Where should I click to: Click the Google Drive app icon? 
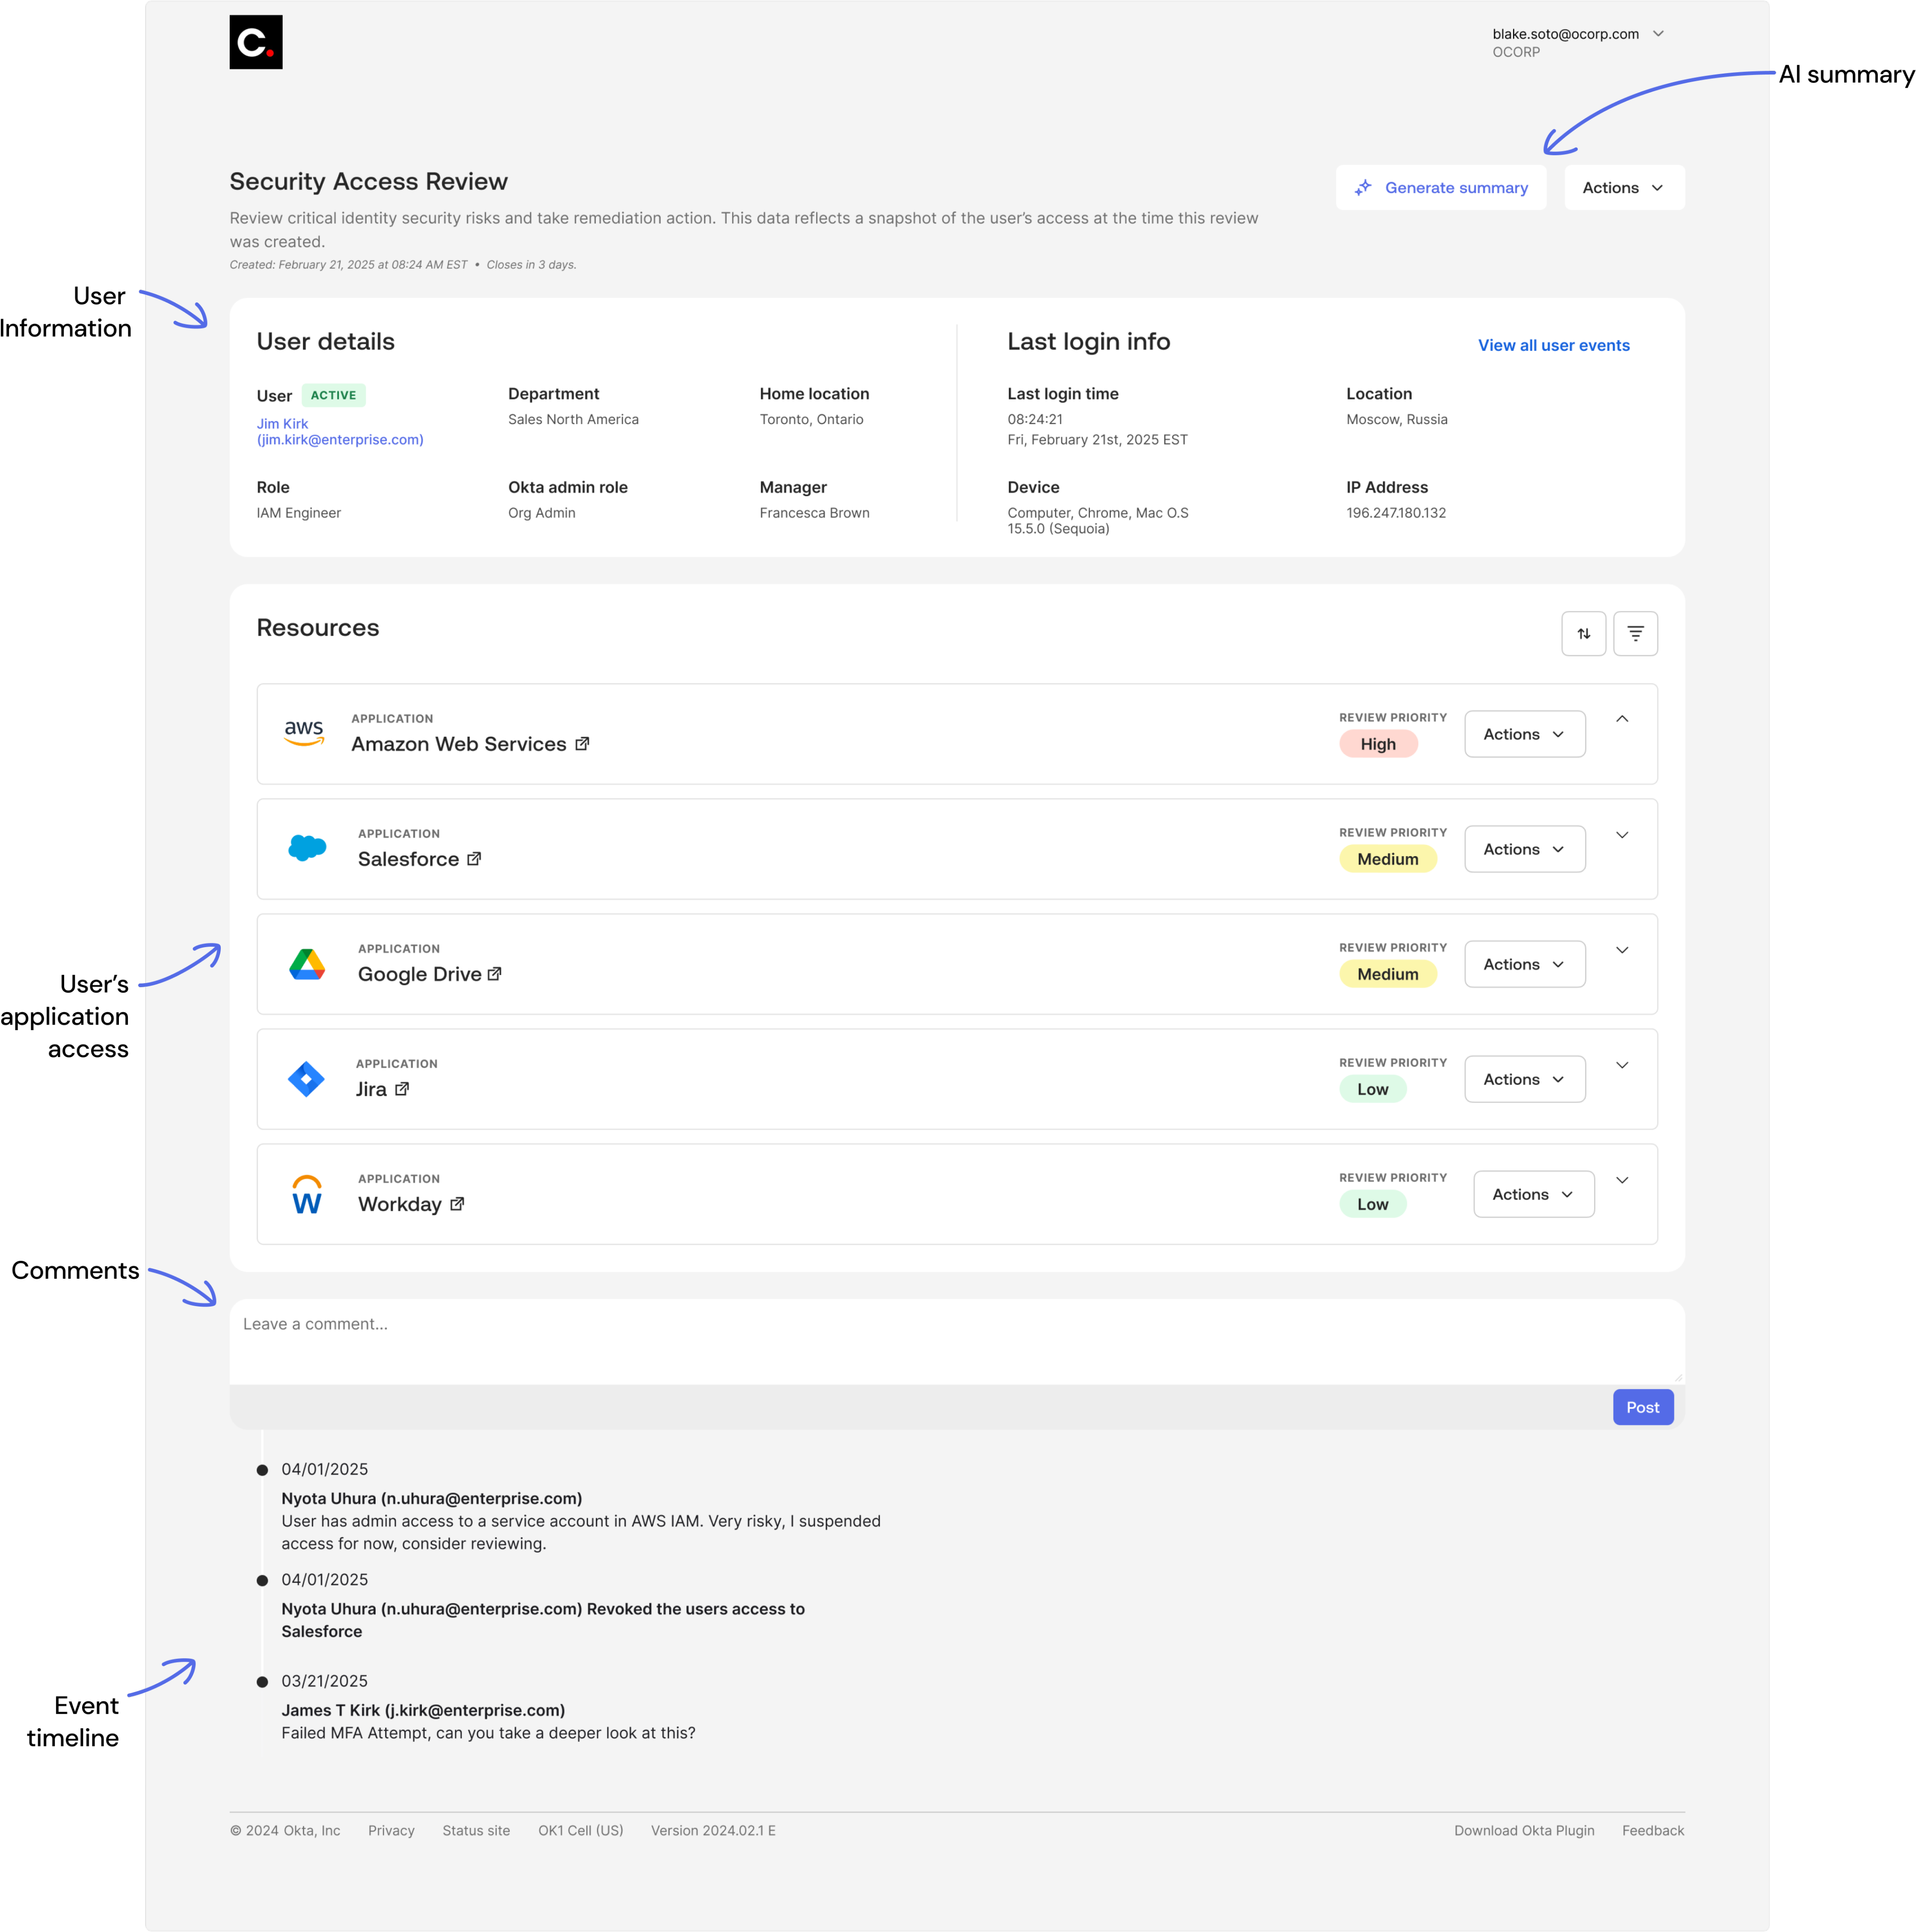[x=306, y=965]
